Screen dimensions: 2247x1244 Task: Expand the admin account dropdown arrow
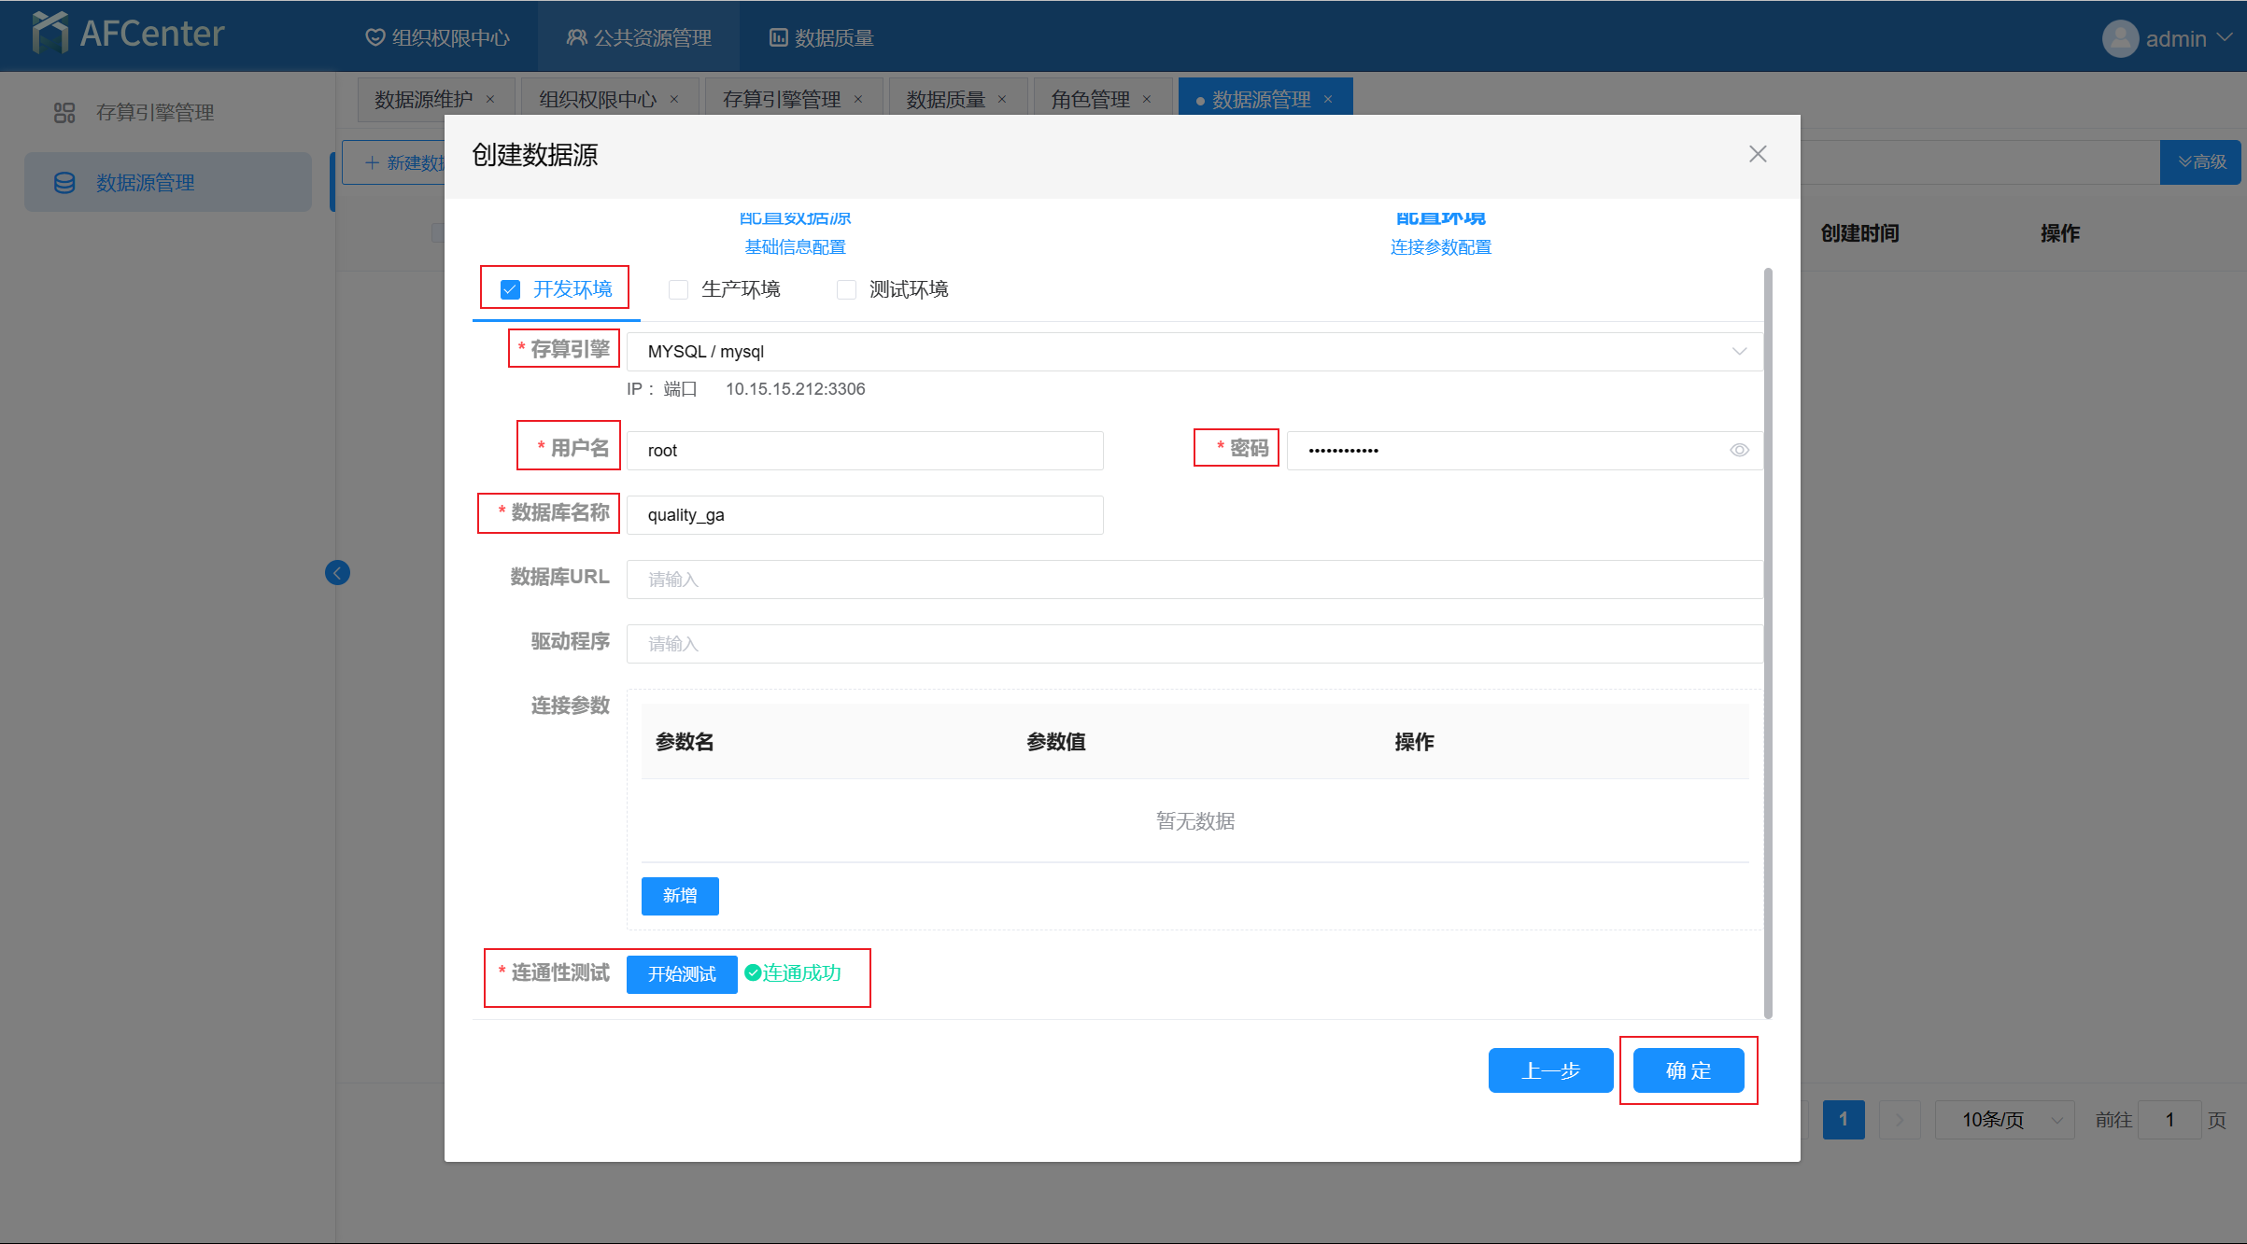pyautogui.click(x=2225, y=38)
